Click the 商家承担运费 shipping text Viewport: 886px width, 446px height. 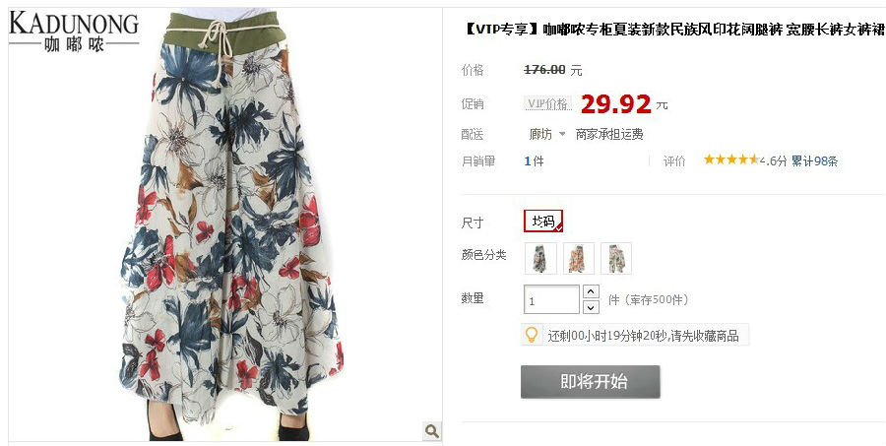point(609,134)
